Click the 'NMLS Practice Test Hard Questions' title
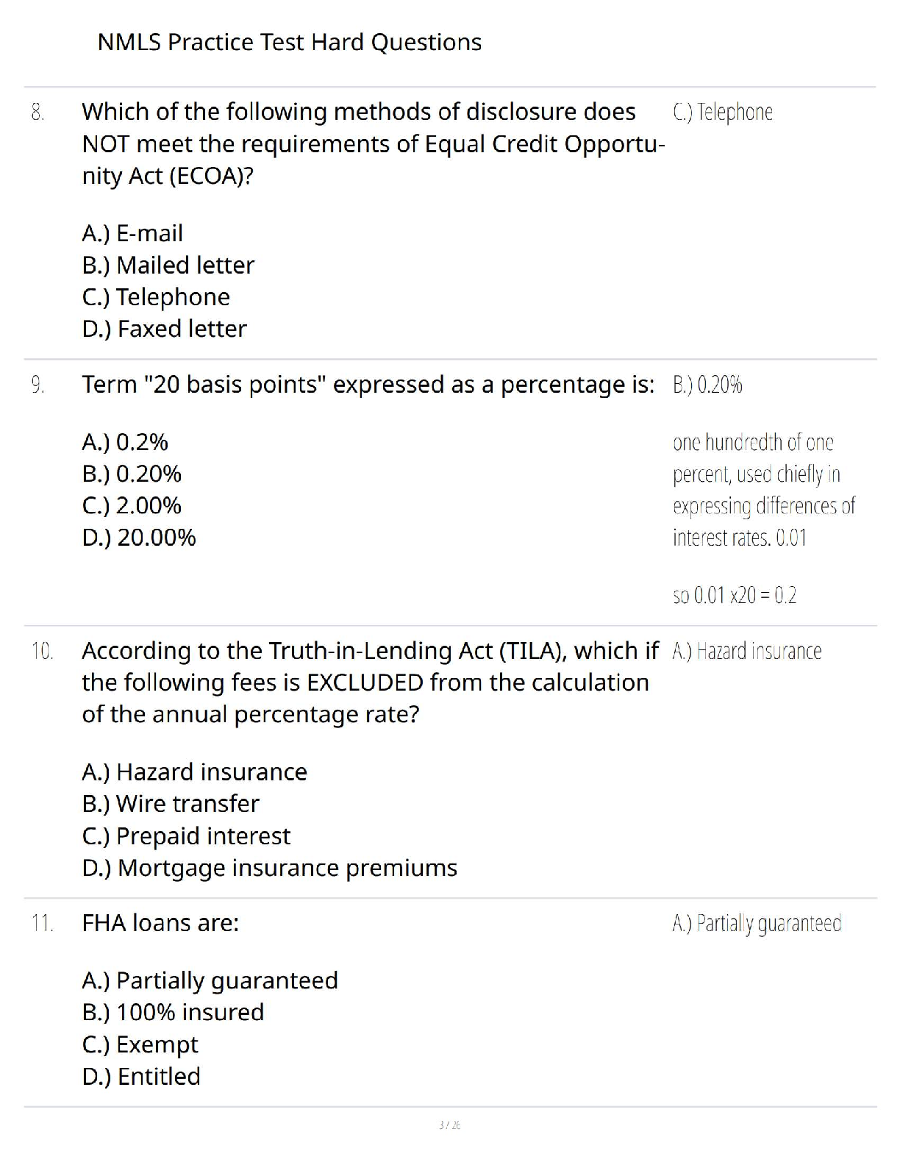Screen dimensions: 900x1165 tap(289, 42)
